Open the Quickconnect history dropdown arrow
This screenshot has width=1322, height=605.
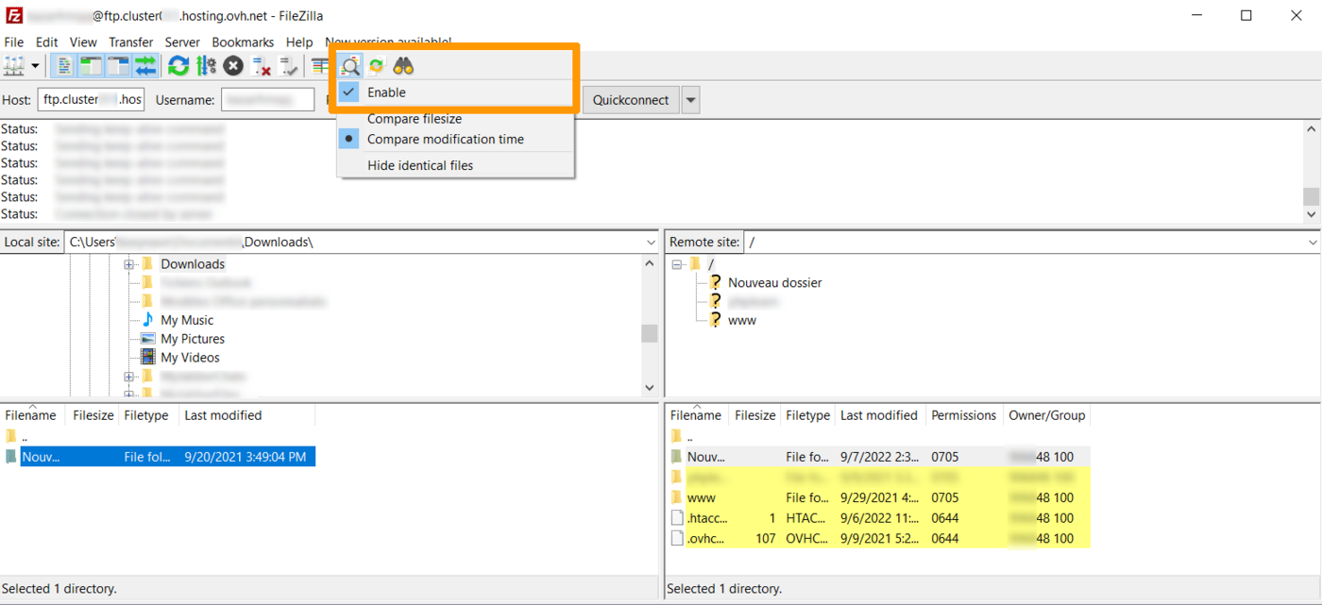[691, 100]
